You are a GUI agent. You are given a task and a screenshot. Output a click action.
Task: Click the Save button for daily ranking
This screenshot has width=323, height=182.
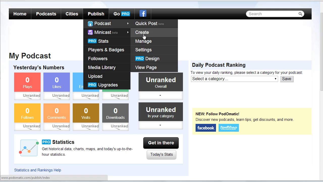[287, 79]
